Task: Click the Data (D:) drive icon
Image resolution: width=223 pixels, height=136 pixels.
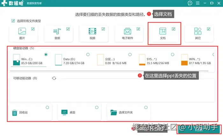Action: tap(58, 60)
